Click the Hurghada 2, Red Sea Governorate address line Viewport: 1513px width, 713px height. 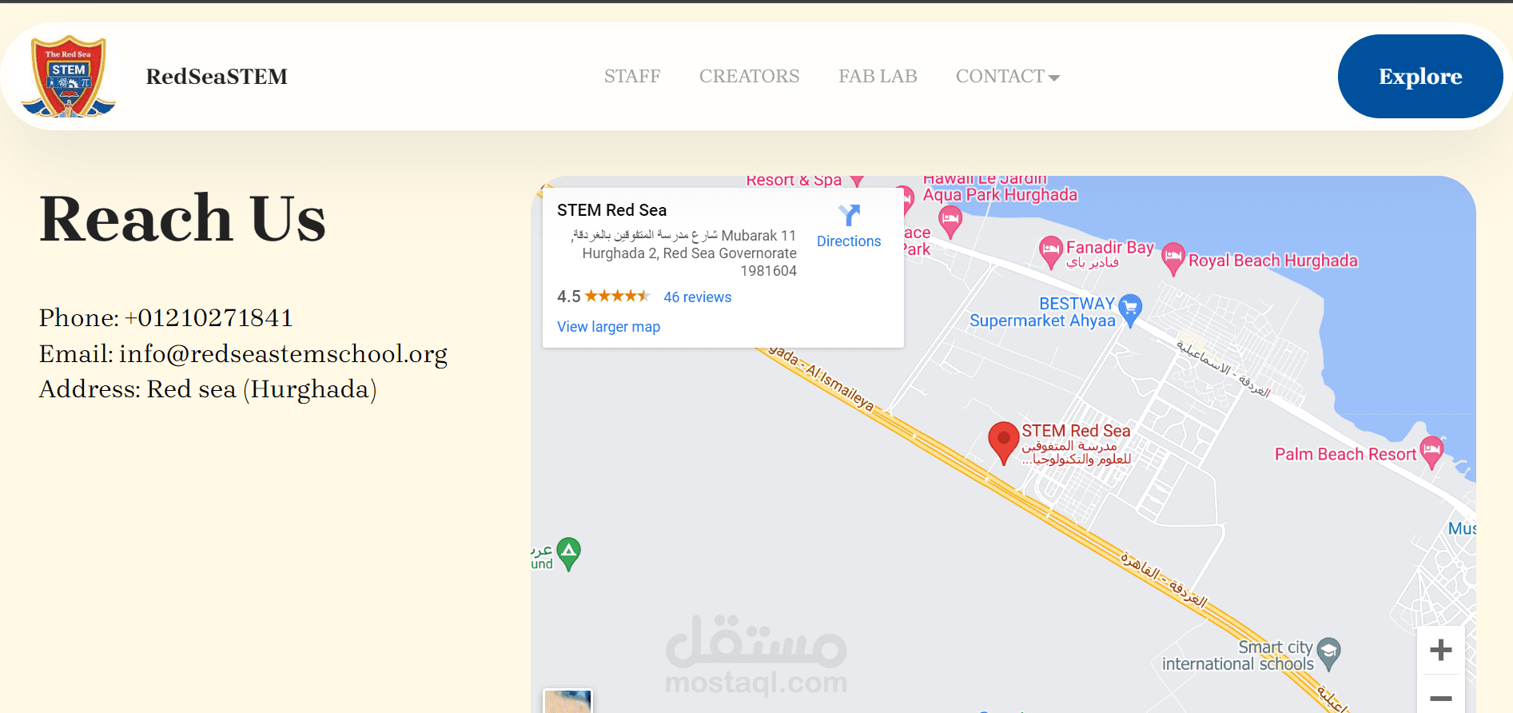click(689, 253)
